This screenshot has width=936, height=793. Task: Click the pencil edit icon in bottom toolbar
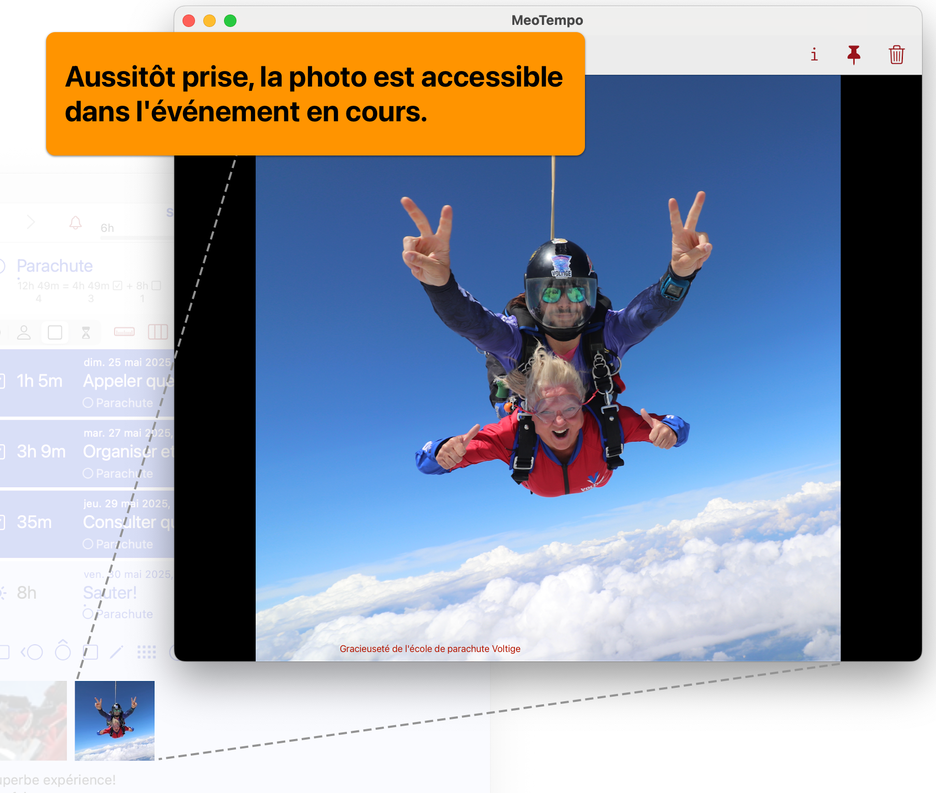point(117,652)
